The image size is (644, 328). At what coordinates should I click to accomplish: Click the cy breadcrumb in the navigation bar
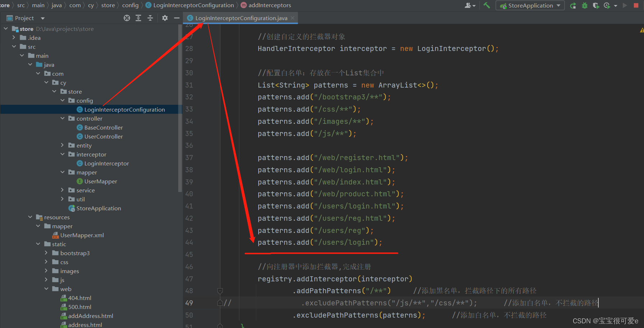pyautogui.click(x=91, y=5)
